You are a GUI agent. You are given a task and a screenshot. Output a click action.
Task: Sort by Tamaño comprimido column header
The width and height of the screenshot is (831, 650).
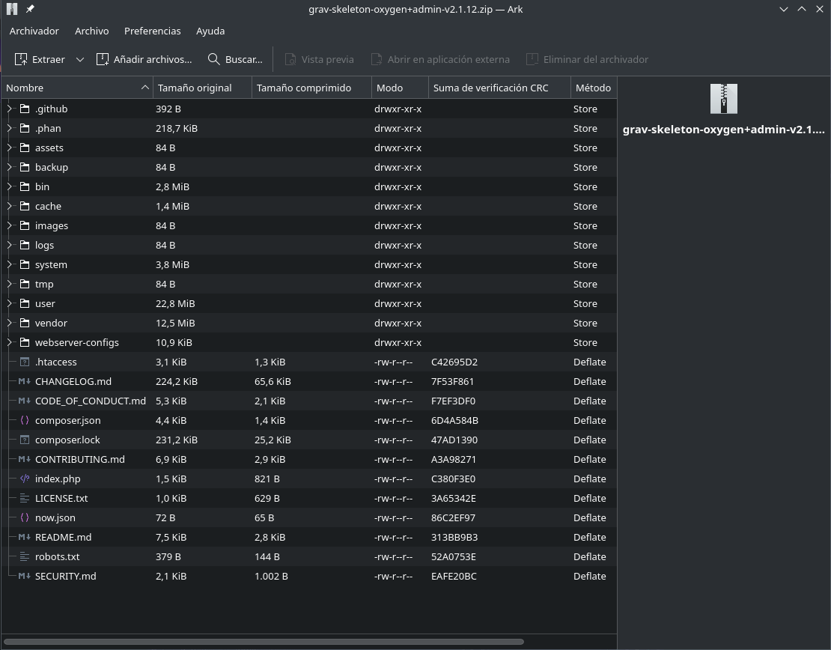(x=311, y=88)
